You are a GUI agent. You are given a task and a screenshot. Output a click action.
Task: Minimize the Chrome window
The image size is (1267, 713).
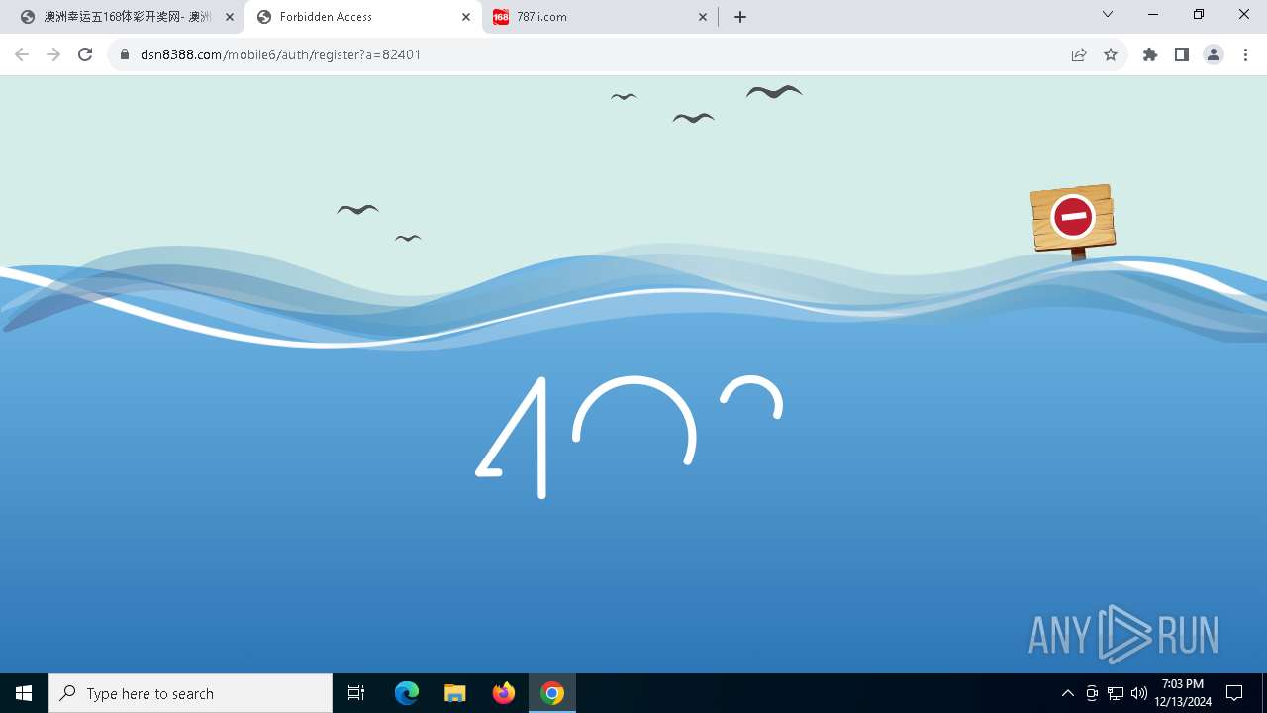point(1153,14)
